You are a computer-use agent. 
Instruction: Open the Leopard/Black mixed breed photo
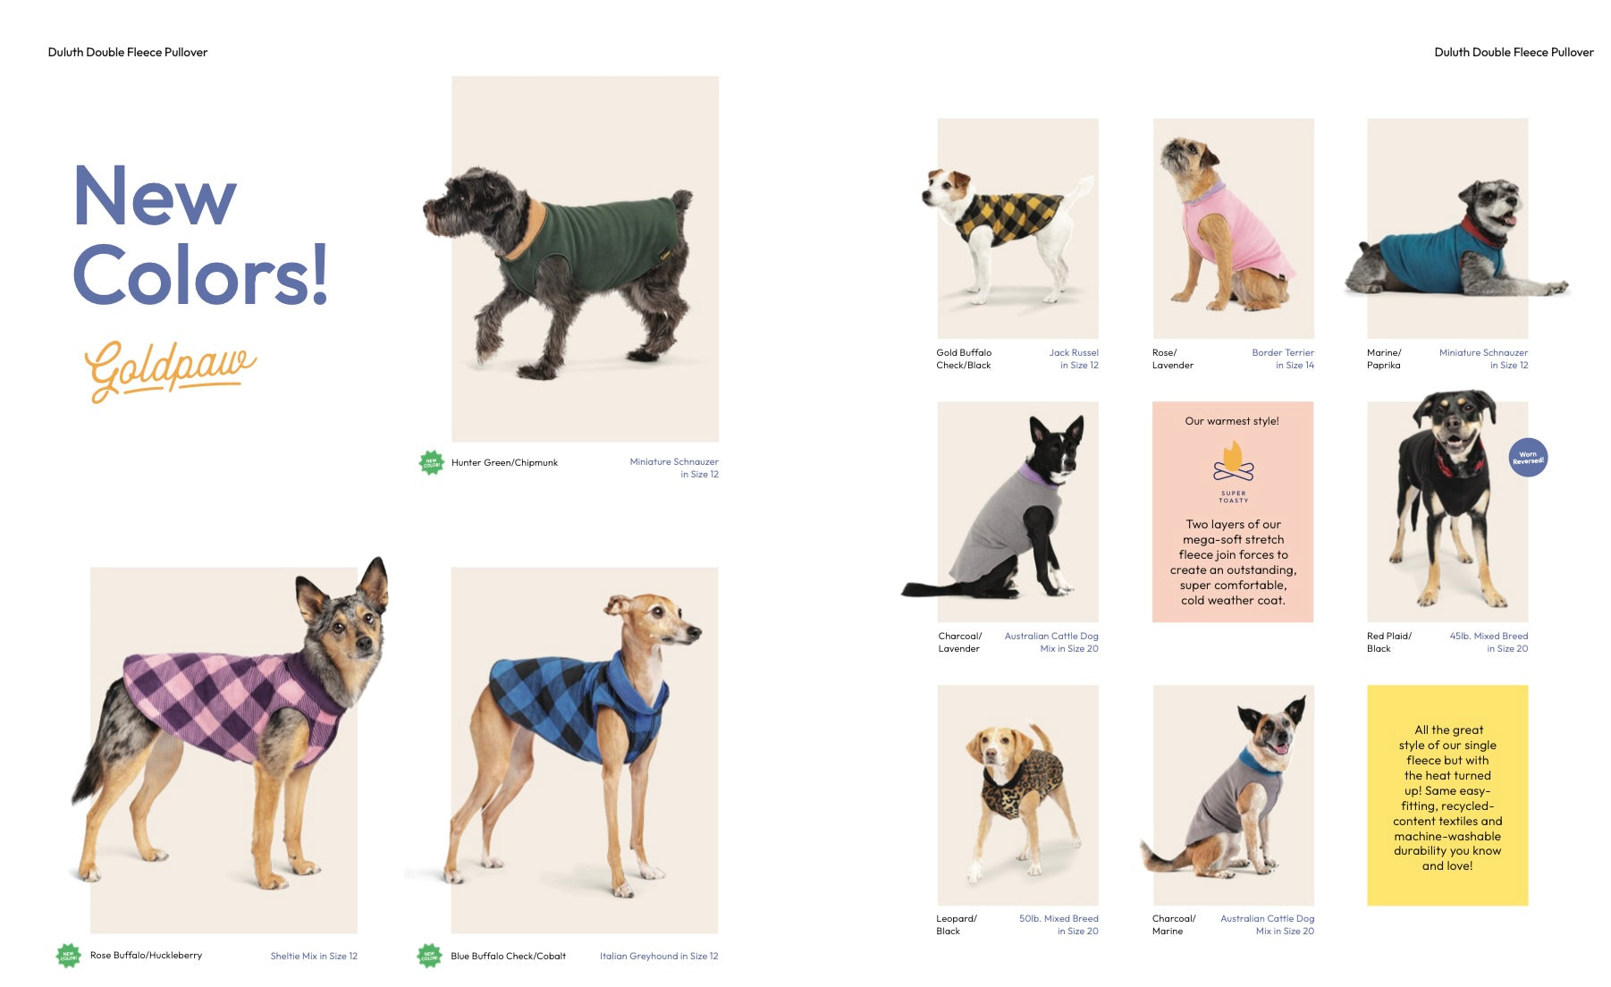click(x=1017, y=796)
